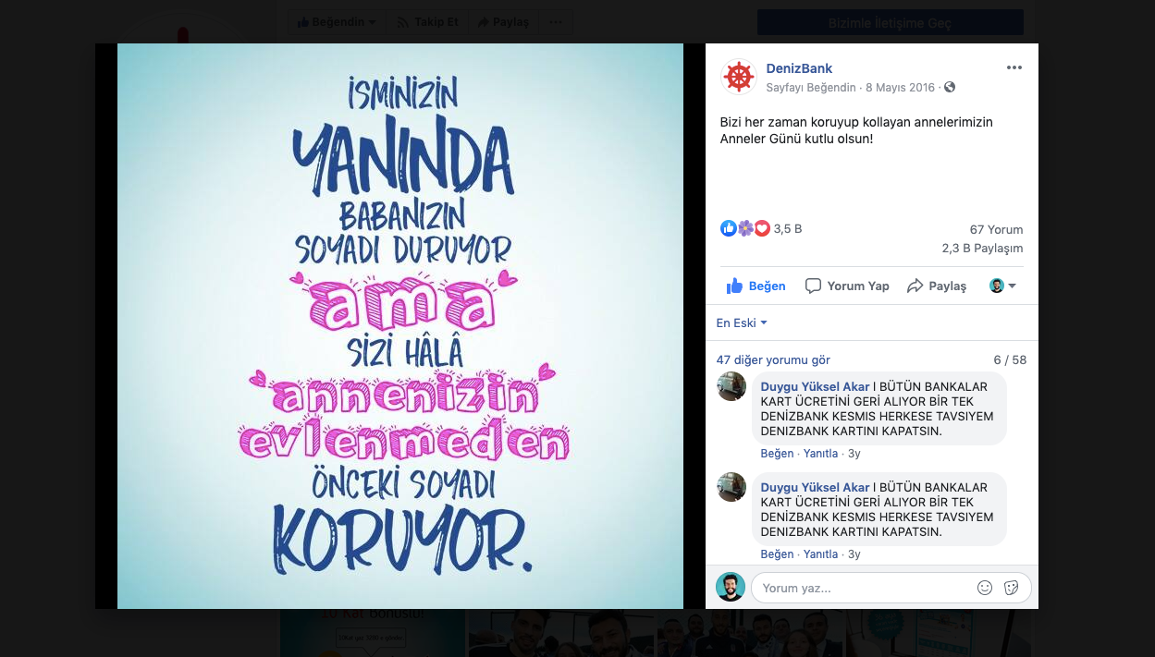Click the heart reaction icon

tap(762, 228)
